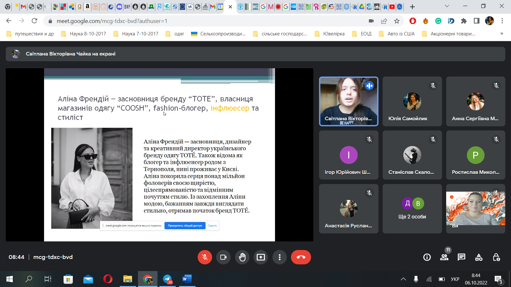Click the browser forward arrow
The width and height of the screenshot is (511, 287).
point(21,21)
